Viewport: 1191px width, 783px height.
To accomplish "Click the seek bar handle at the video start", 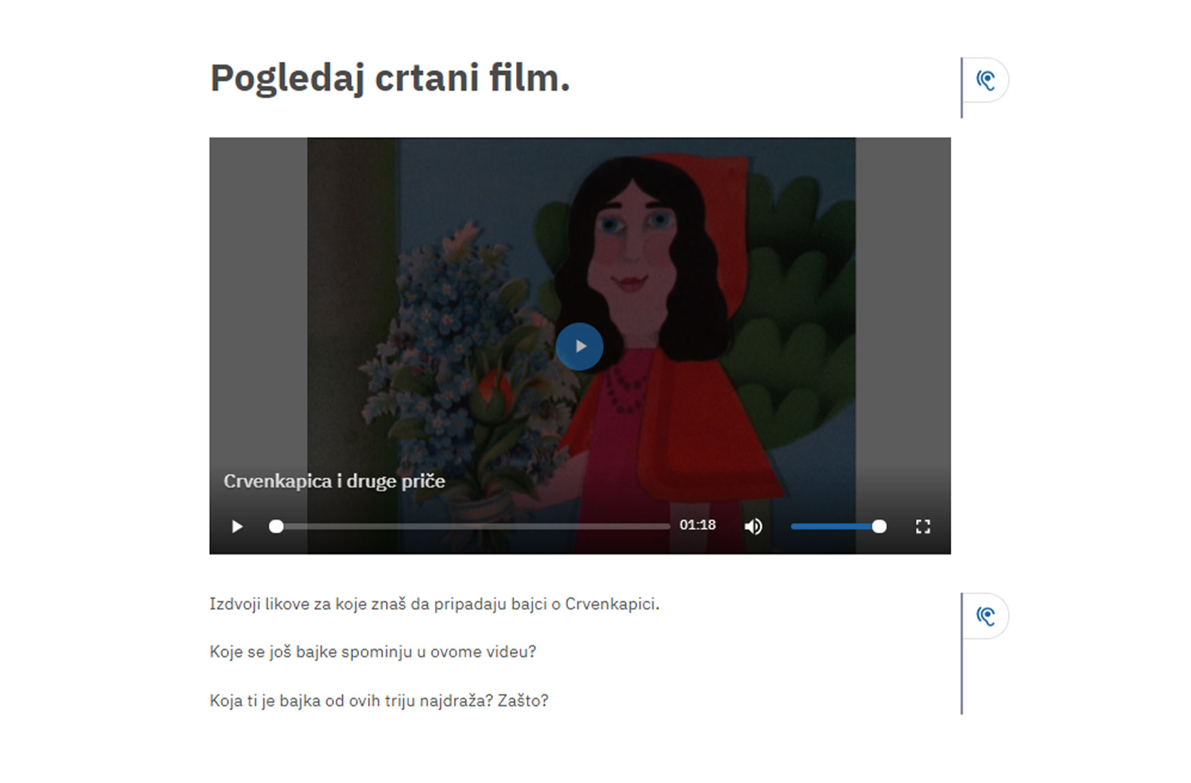I will tap(276, 527).
